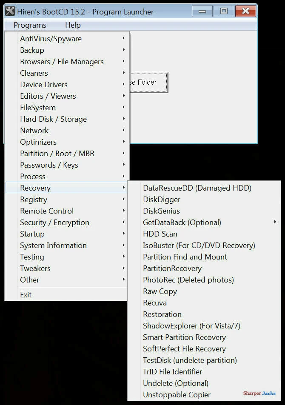Image resolution: width=285 pixels, height=405 pixels.
Task: Launch HDD Scan
Action: 204,234
